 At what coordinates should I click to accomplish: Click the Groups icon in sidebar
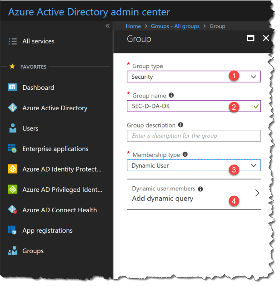13,251
